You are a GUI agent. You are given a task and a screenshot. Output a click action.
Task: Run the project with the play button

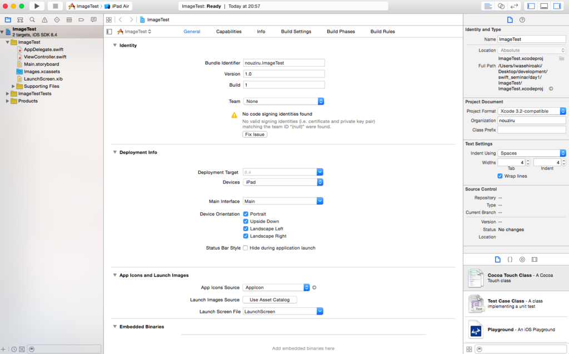(x=37, y=6)
